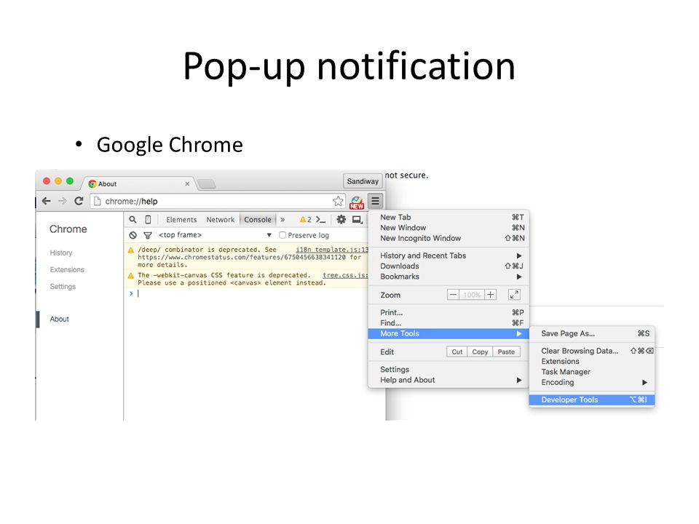Open the top frame dropdown
Screen dimensions: 699x524
pyautogui.click(x=216, y=235)
